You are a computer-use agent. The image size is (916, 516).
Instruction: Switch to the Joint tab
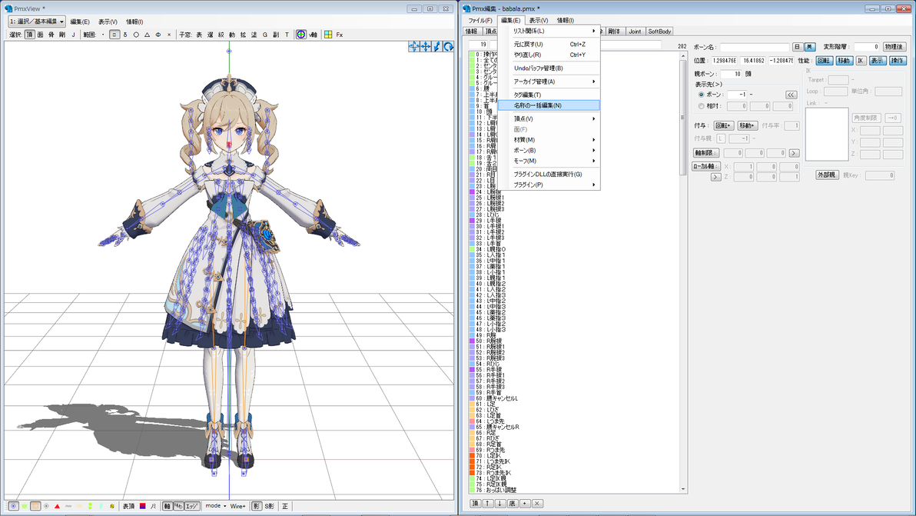click(x=635, y=32)
